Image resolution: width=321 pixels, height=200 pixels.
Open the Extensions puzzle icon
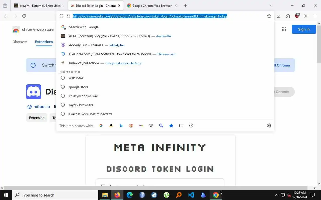[288, 16]
